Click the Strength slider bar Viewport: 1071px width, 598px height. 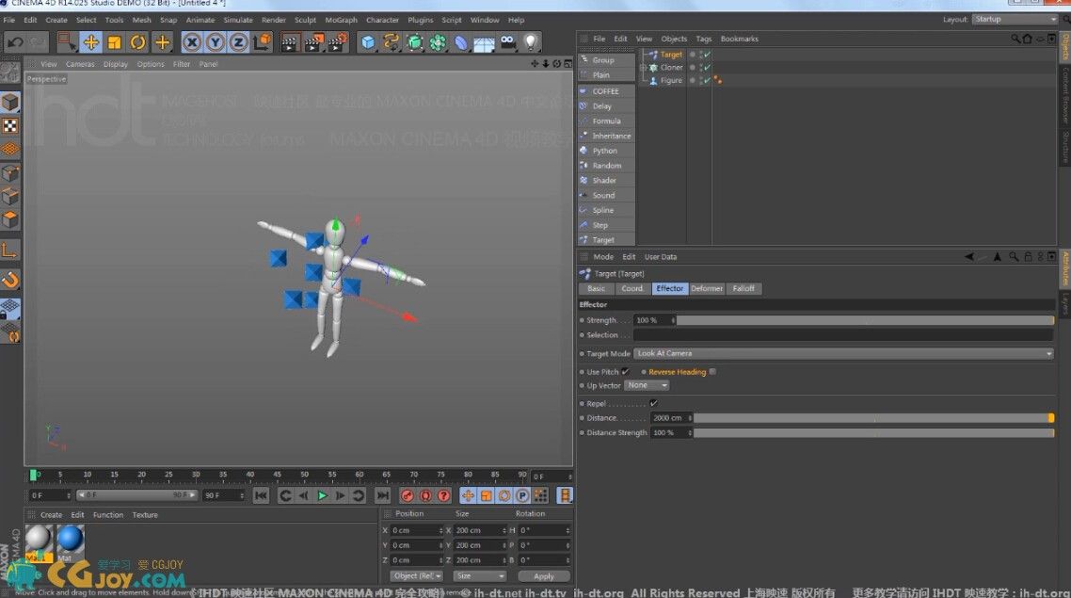pyautogui.click(x=866, y=320)
